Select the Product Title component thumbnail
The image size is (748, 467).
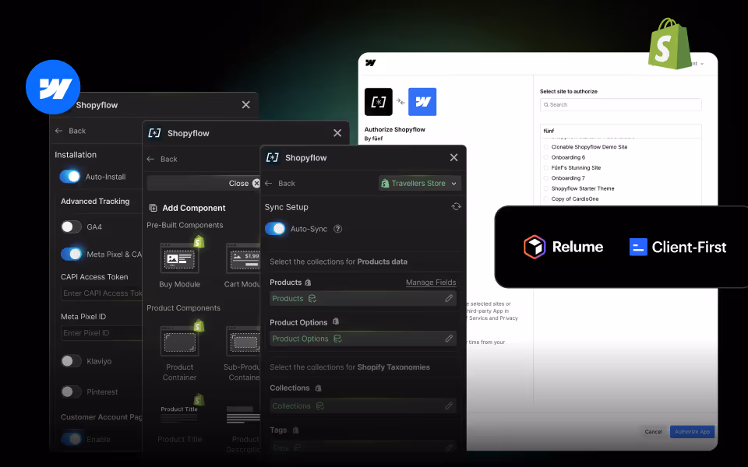[179, 413]
